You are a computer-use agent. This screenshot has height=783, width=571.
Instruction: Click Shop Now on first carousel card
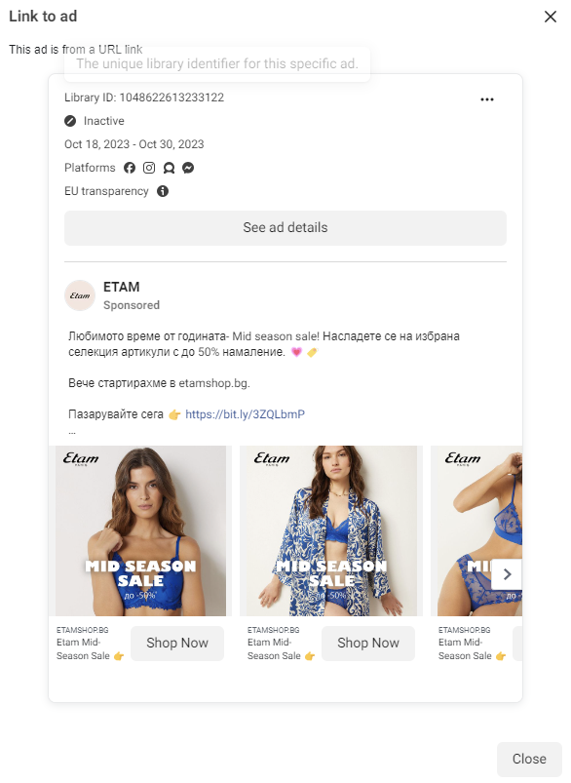[177, 644]
